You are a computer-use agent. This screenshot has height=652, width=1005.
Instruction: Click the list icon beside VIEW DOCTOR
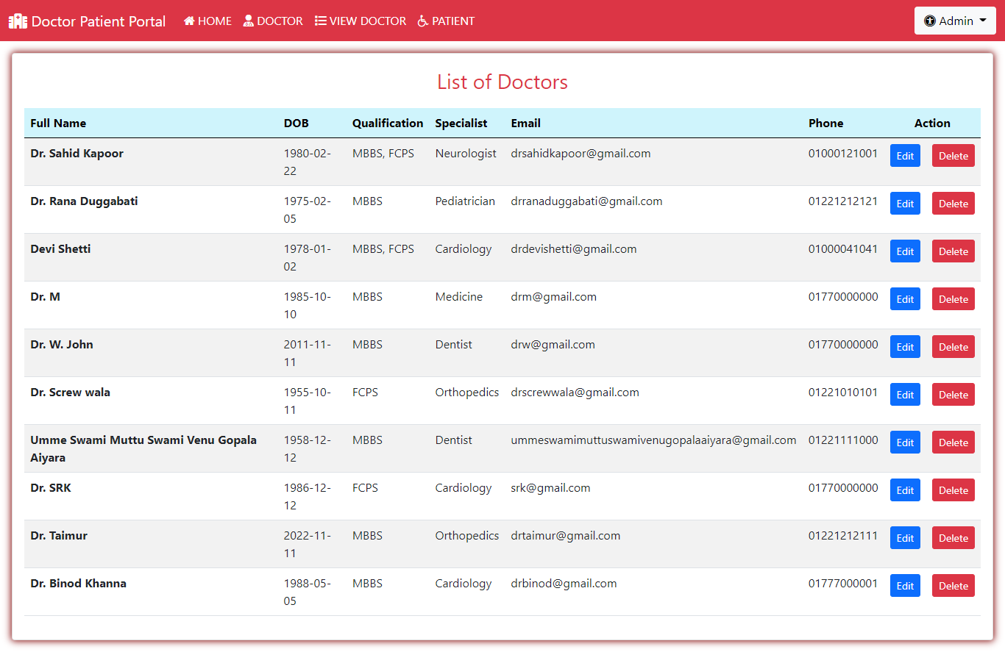pos(321,21)
